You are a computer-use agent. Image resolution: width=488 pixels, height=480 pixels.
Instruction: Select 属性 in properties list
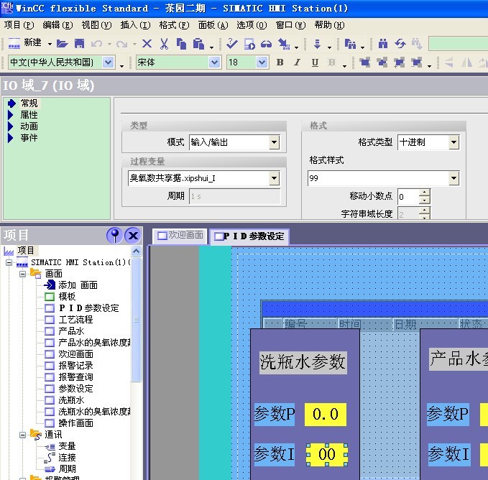point(29,115)
